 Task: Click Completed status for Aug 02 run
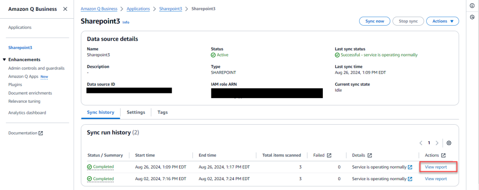point(103,179)
